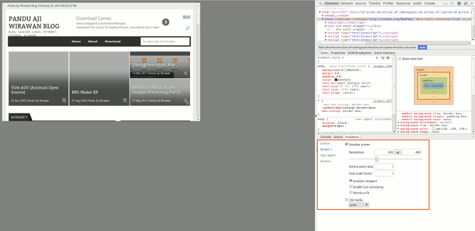Click the DevTools dock/undock window icon

pyautogui.click(x=465, y=4)
